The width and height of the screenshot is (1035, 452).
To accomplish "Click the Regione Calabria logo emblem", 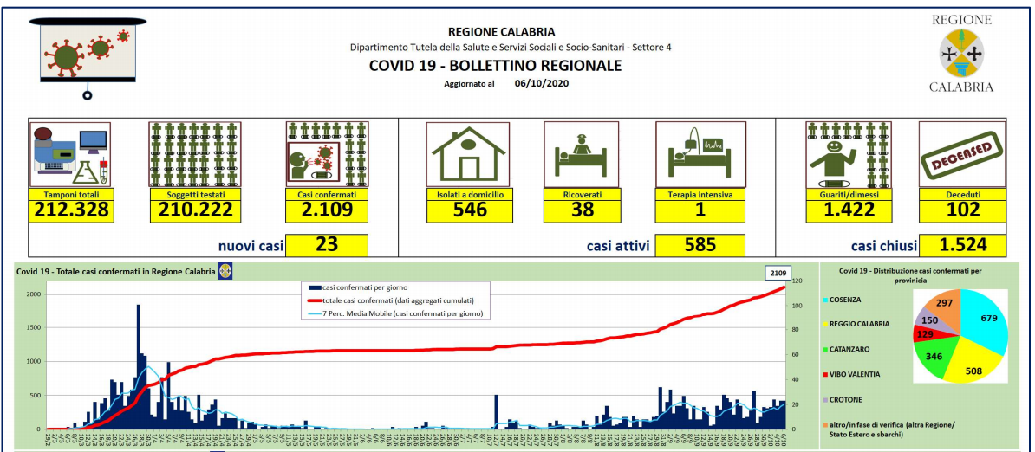I will (x=961, y=54).
